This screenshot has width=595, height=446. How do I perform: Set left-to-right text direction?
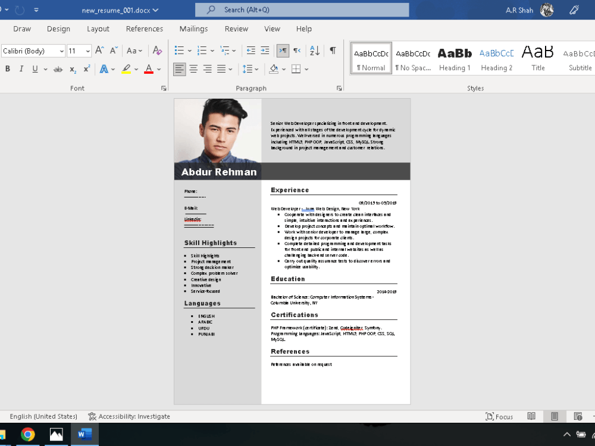point(283,51)
